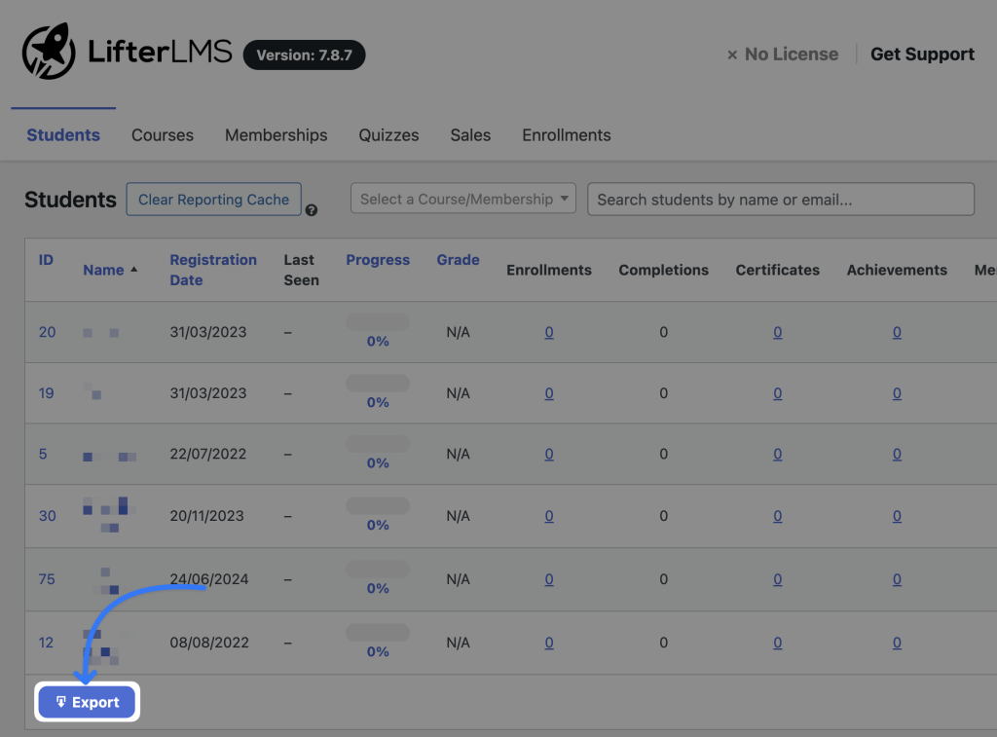Screen dimensions: 997x737
Task: Click the Clear Reporting Cache button
Action: pyautogui.click(x=213, y=199)
